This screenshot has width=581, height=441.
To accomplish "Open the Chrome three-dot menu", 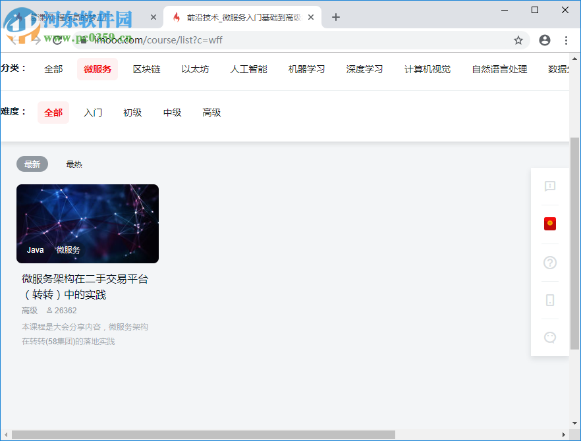I will [566, 40].
